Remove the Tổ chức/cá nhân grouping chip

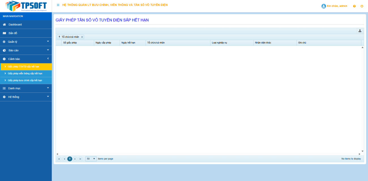82,37
